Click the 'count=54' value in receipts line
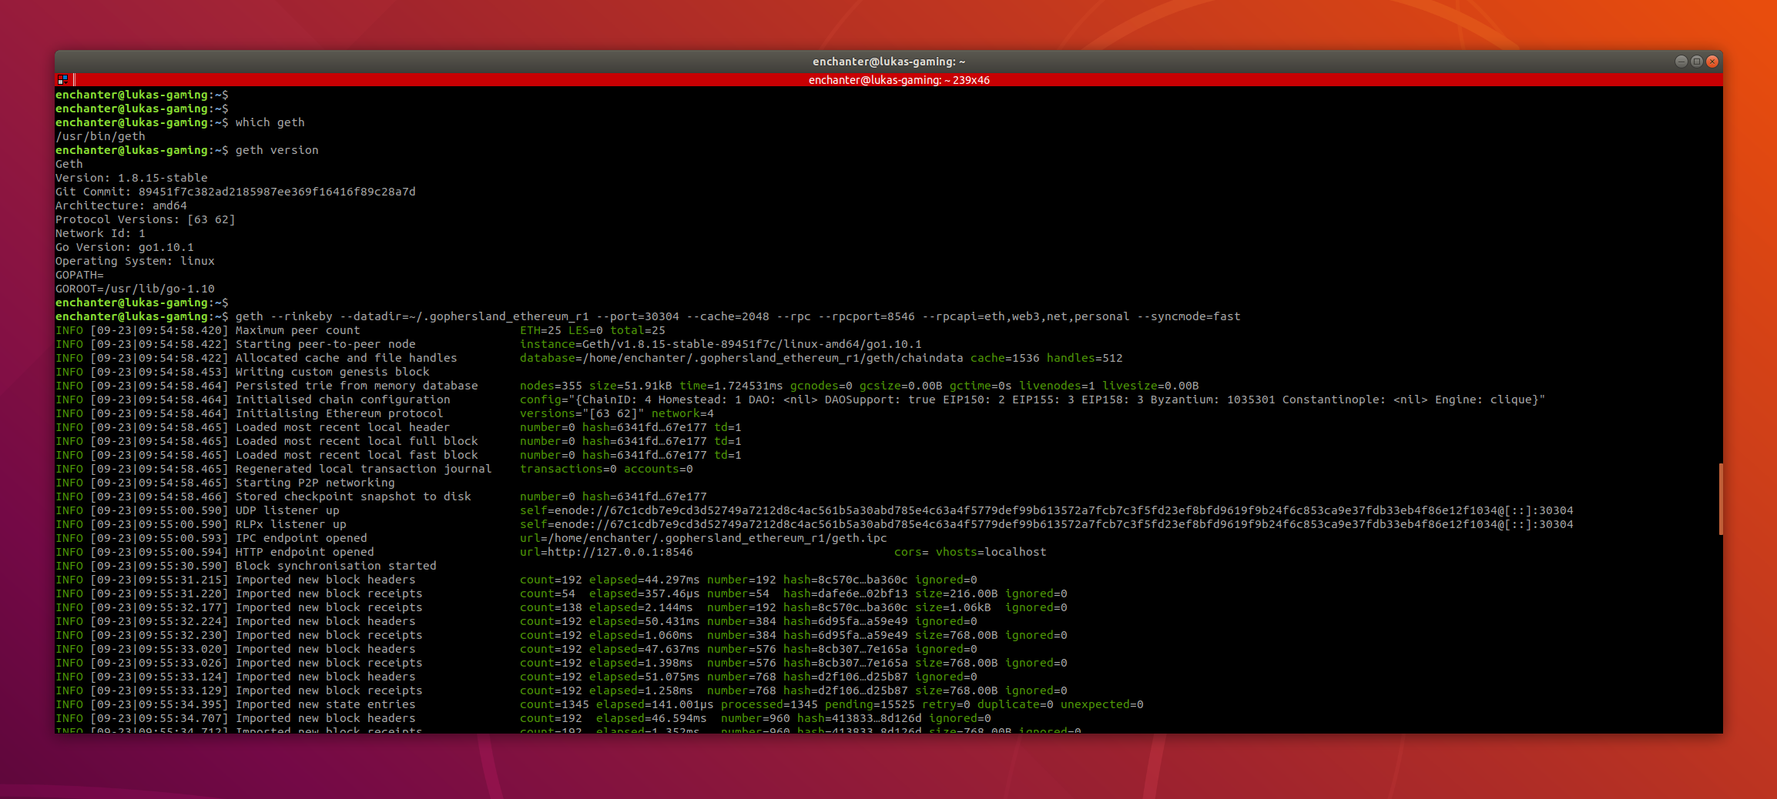The image size is (1777, 799). 548,593
